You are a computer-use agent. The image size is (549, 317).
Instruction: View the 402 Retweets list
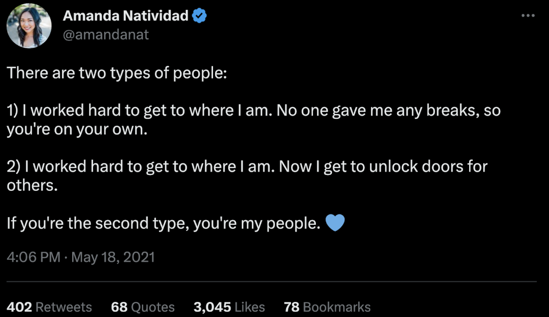pos(49,307)
